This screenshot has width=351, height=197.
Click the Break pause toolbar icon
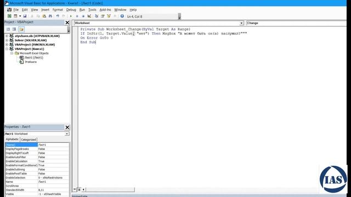tap(77, 16)
